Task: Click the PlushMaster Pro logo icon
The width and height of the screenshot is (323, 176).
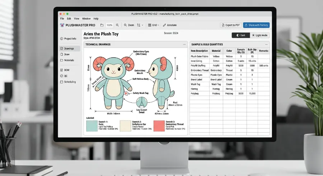Action: 62,25
